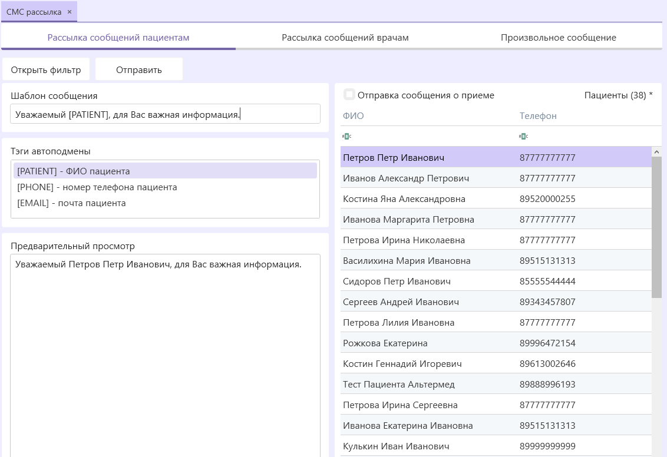Screen dimensions: 667x457
Task: Select patient Сергеев Андрей Иванович
Action: [496, 302]
